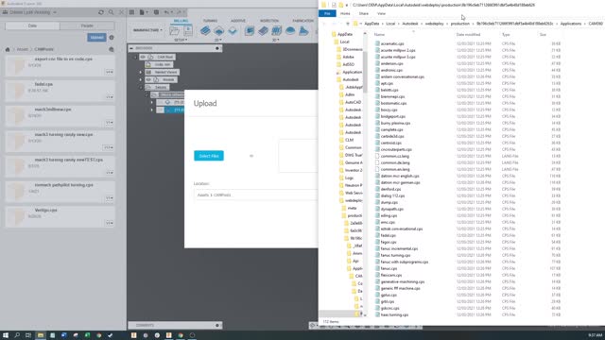Screen dimensions: 605x340
Task: Open View tab in Explorer window
Action: [381, 13]
